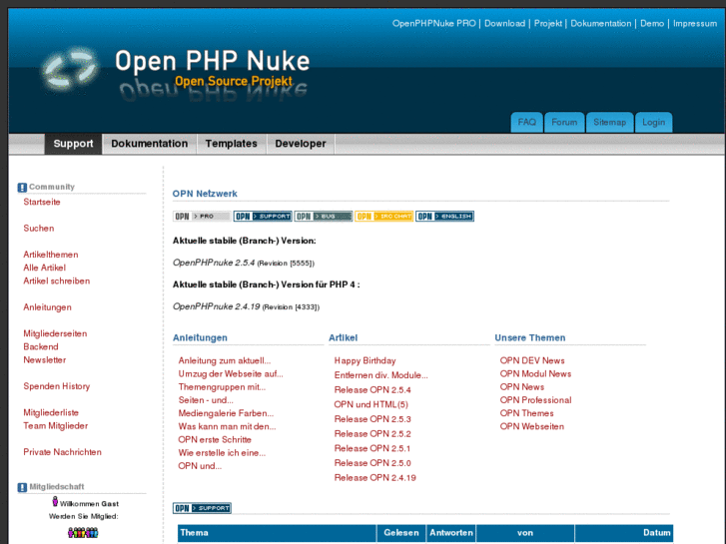The image size is (726, 544).
Task: Click the OPN IRC Chat badge
Action: tap(383, 216)
